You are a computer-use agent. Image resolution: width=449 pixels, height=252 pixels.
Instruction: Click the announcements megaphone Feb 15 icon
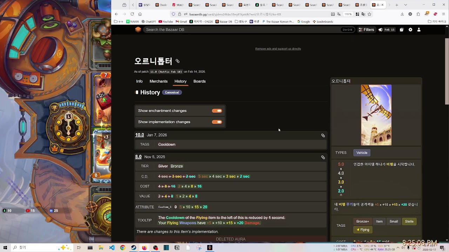click(x=387, y=30)
